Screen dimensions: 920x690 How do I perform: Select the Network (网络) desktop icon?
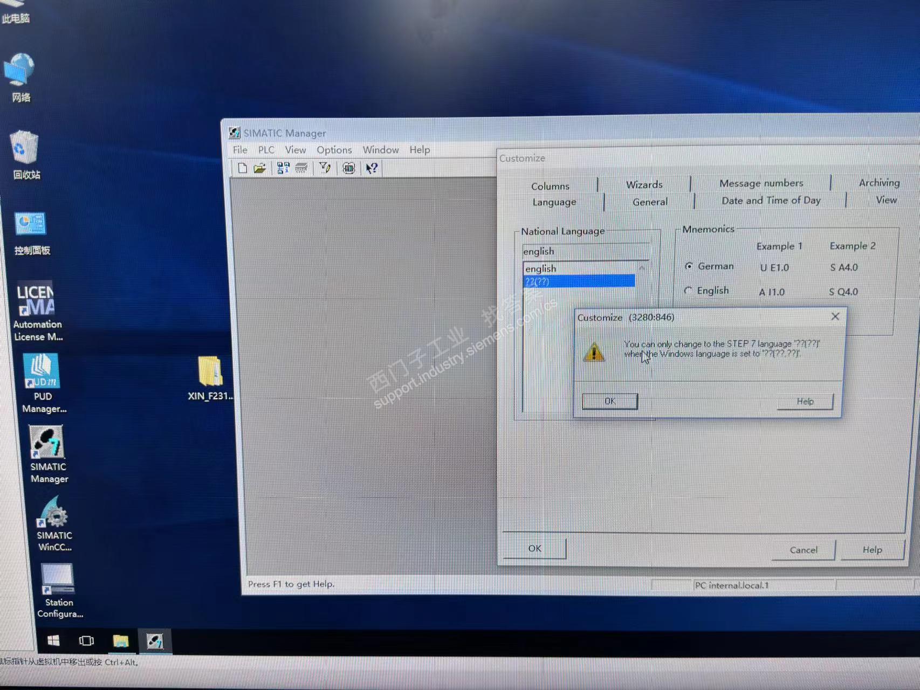(x=20, y=77)
